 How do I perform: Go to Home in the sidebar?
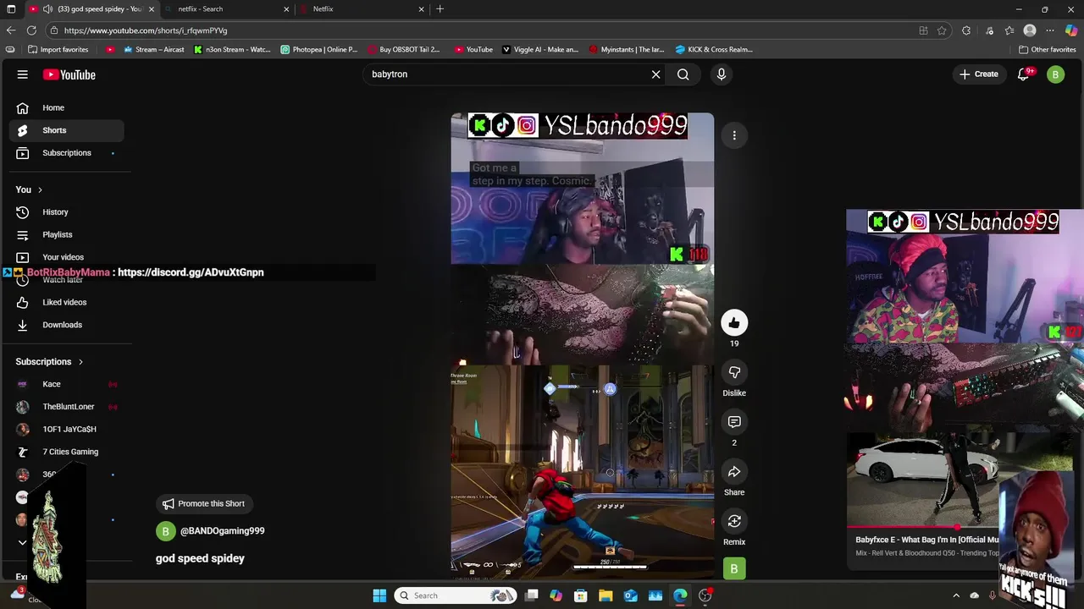[66, 107]
